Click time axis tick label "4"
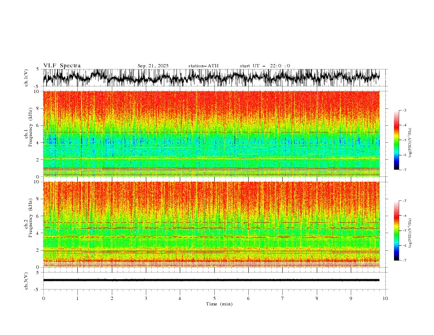 (180, 298)
